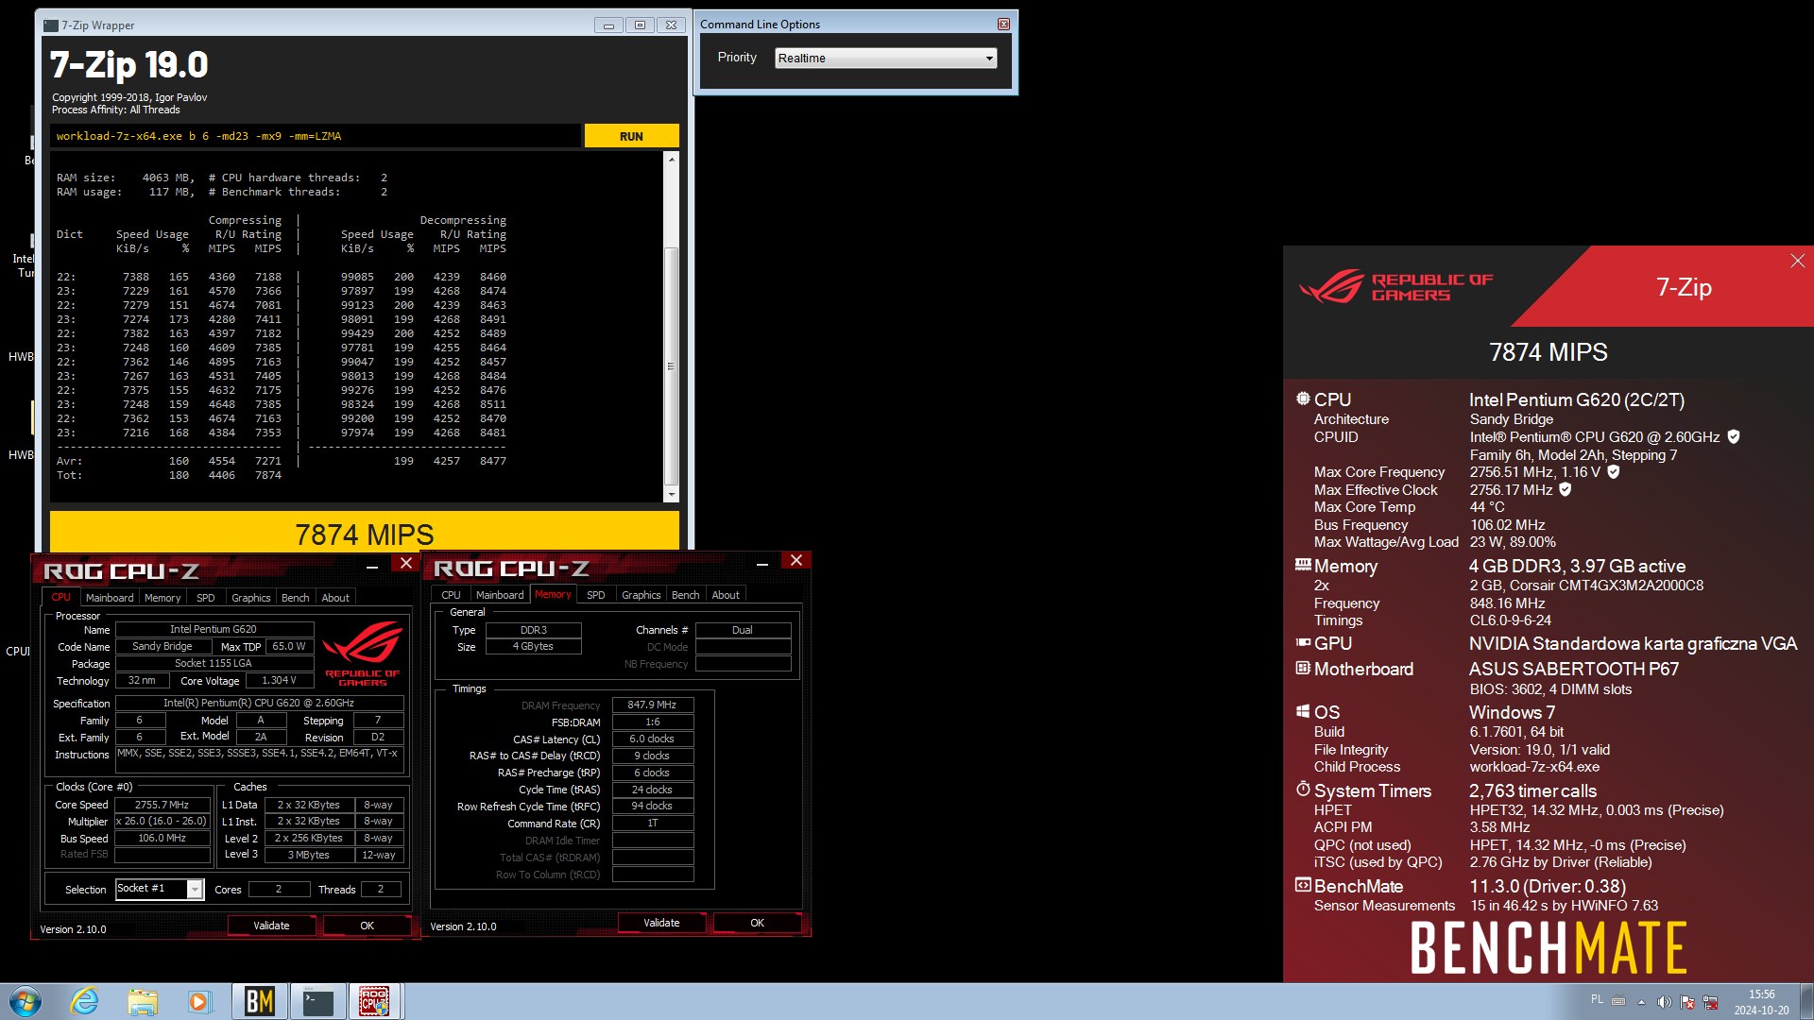Open the Priority Realtime dropdown
The width and height of the screenshot is (1814, 1020).
[885, 59]
